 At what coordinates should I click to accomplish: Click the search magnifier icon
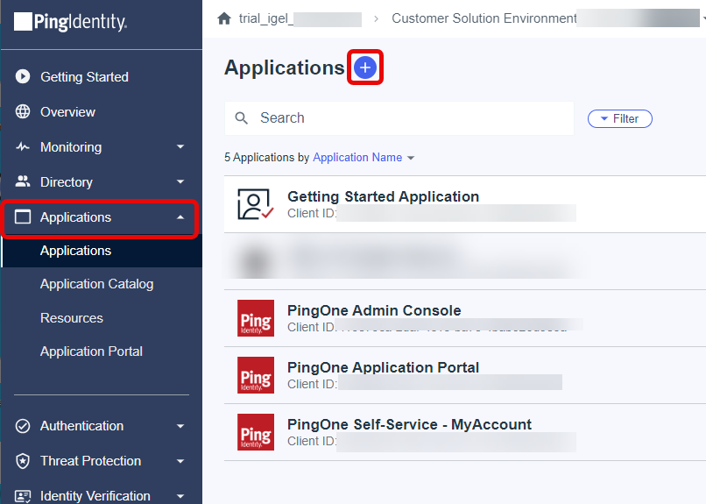242,118
